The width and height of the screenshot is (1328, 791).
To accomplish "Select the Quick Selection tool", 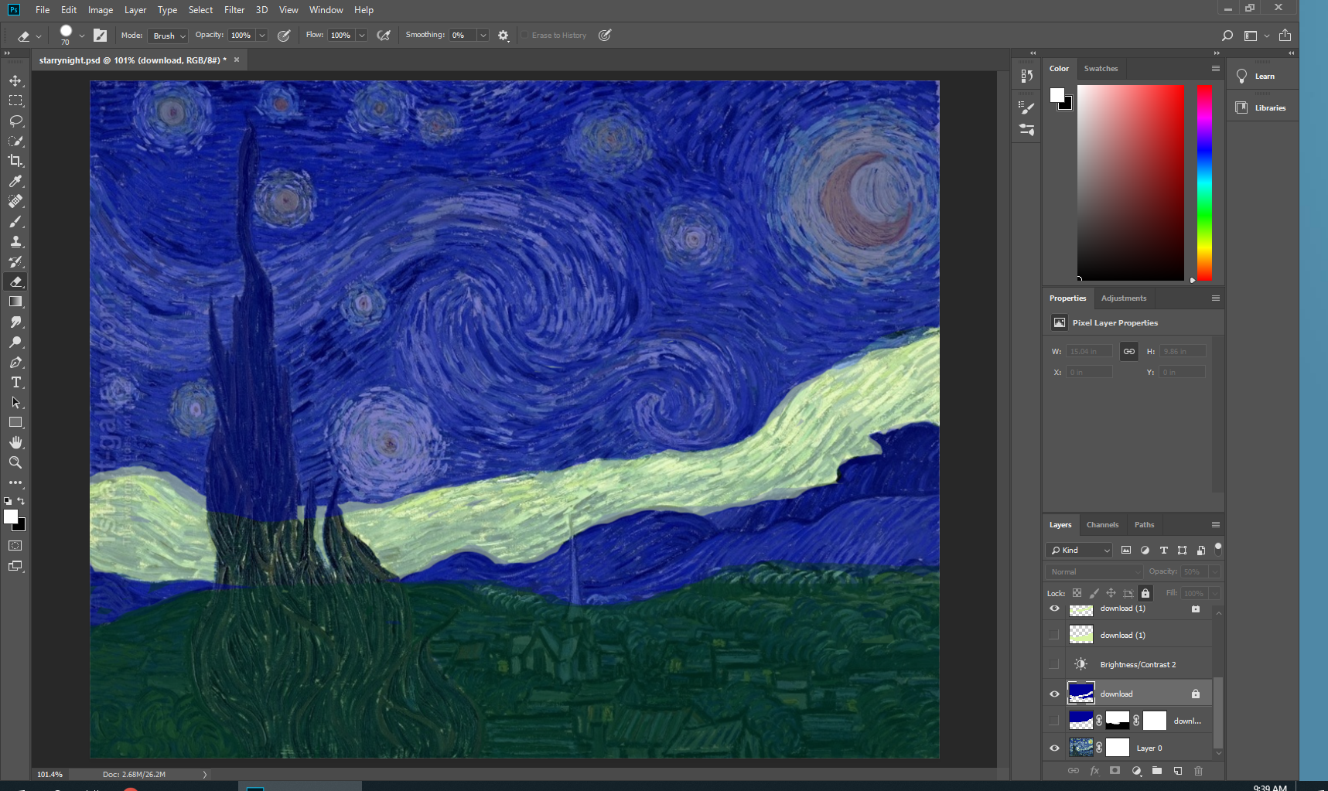I will tap(15, 141).
